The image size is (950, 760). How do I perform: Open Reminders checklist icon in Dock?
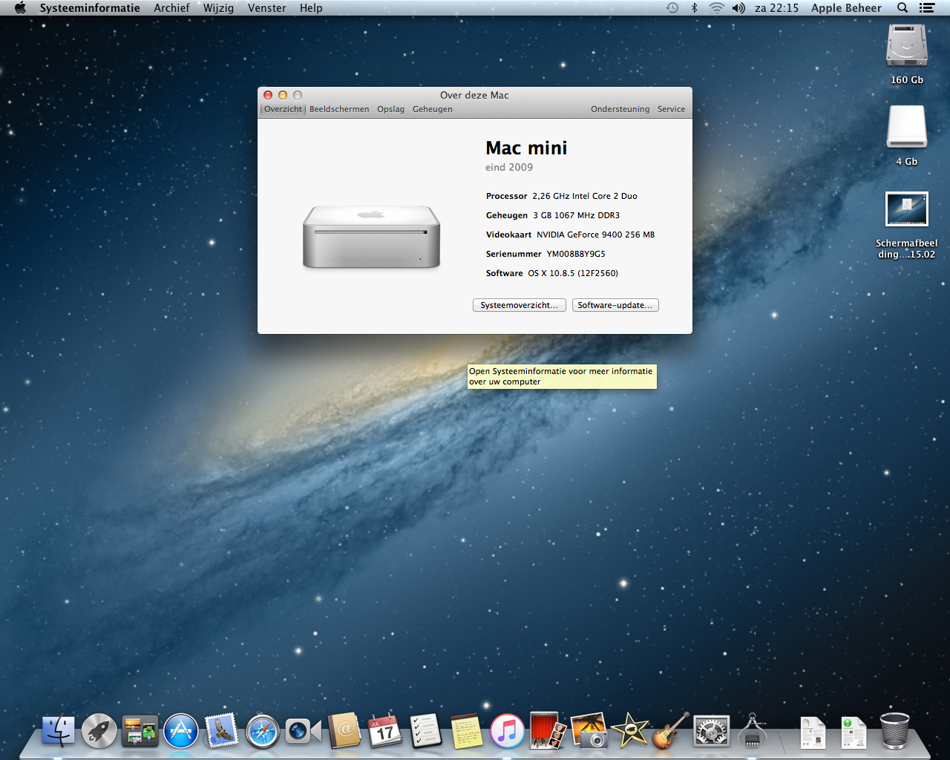click(426, 731)
